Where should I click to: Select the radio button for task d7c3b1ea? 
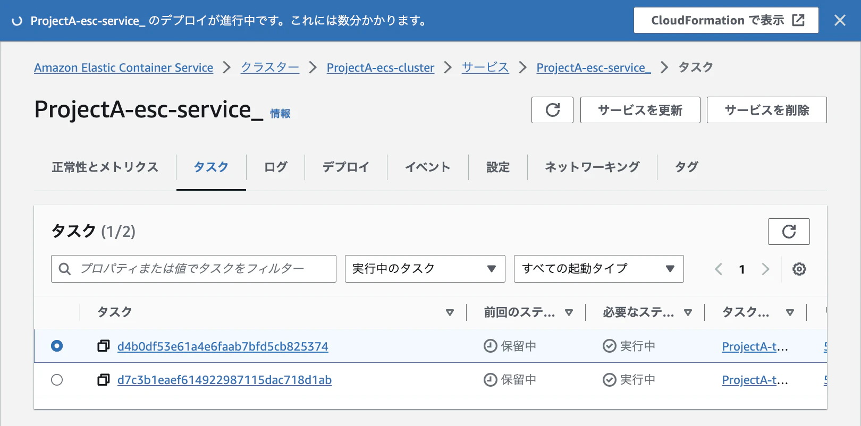click(57, 380)
